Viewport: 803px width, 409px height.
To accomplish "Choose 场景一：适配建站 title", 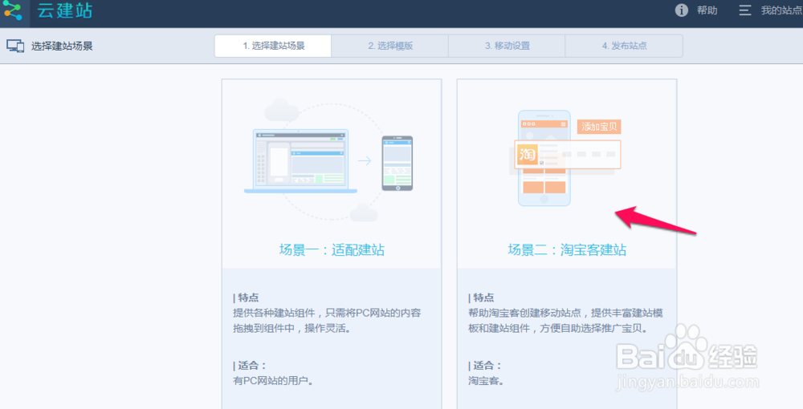I will click(332, 250).
